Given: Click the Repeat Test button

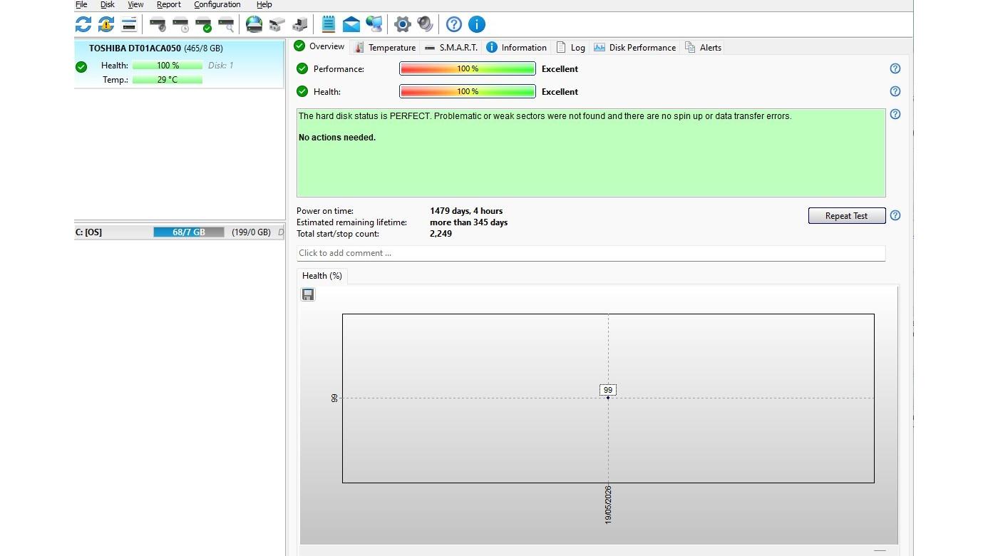Looking at the screenshot, I should [x=847, y=215].
